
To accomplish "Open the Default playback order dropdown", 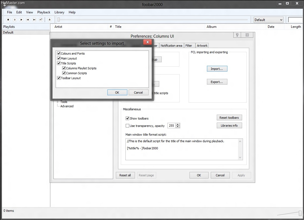I will coord(269,20).
